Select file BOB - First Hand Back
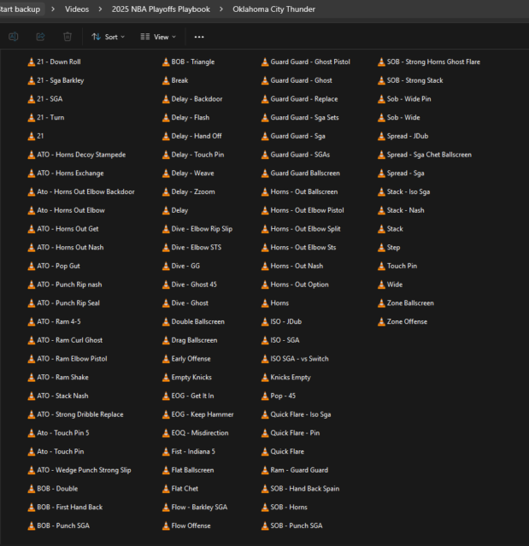Viewport: 529px width, 546px height. [x=65, y=507]
